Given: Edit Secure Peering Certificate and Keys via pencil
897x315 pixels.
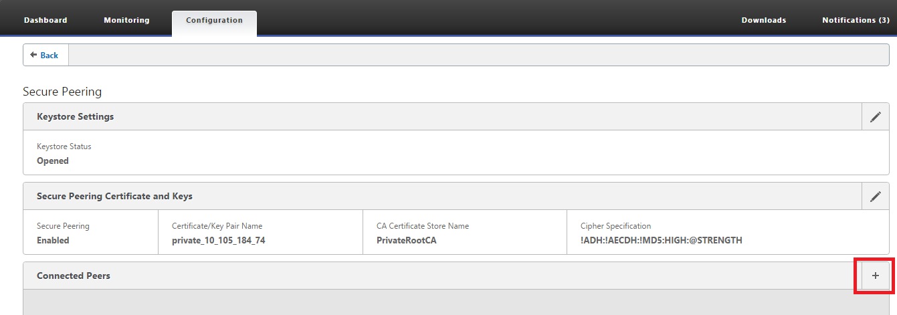Looking at the screenshot, I should [876, 196].
